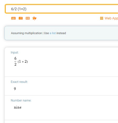Click the word "Use" in assumption box
118x123 pixels.
47,33
